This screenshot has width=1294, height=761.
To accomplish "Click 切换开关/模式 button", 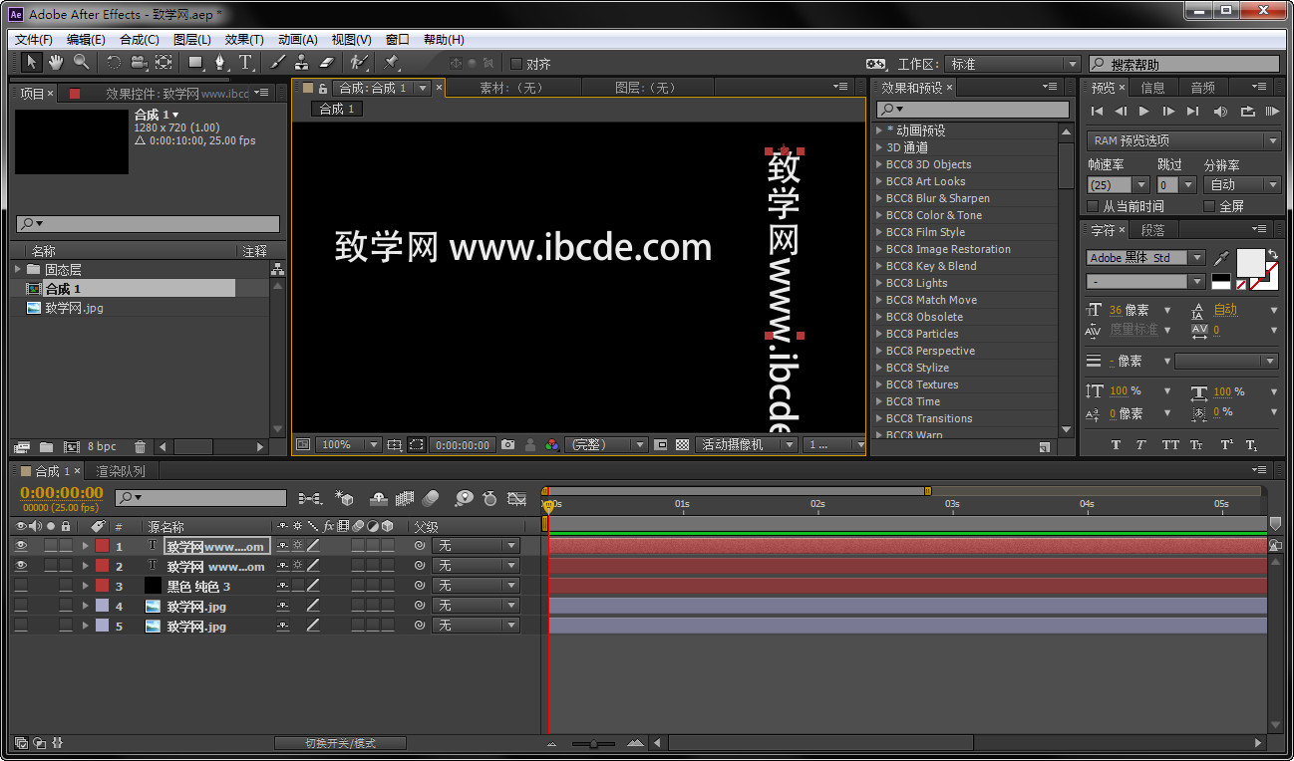I will coord(341,743).
